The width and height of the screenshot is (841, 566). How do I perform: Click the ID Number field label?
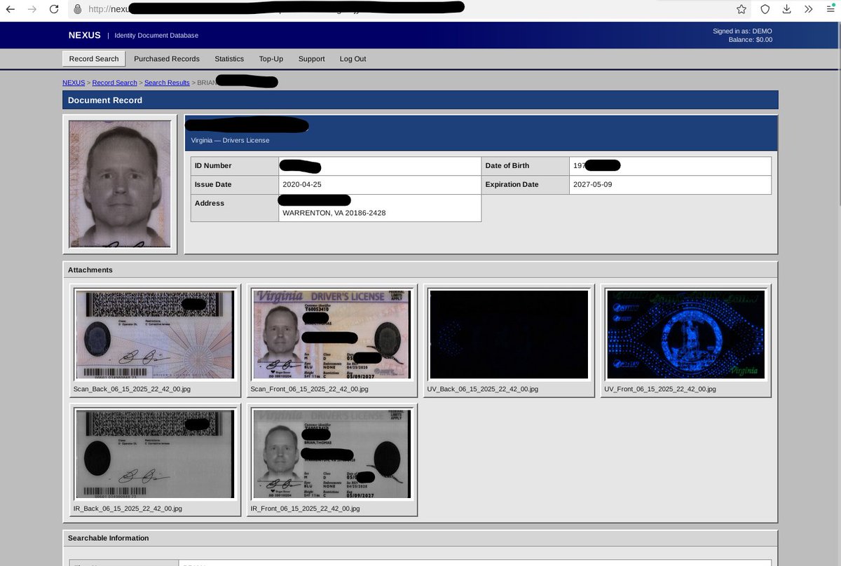click(x=213, y=166)
